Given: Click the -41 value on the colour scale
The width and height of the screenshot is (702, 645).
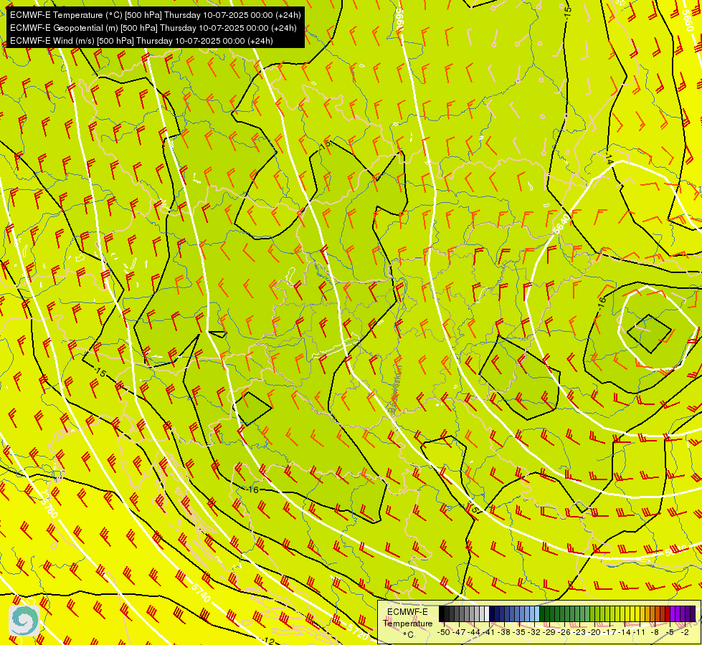Looking at the screenshot, I should click(488, 633).
